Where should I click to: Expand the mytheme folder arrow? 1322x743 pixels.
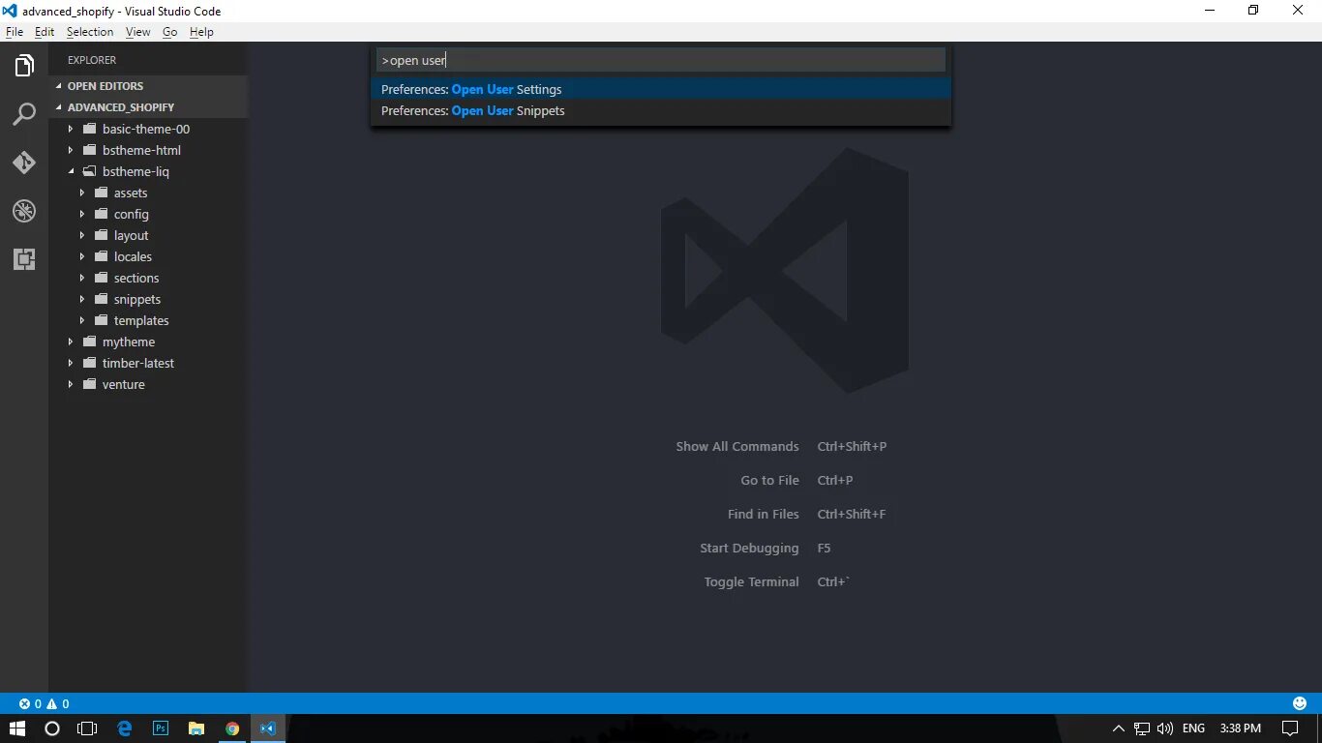tap(71, 342)
